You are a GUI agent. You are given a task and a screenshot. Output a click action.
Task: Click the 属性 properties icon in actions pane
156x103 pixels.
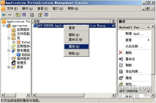coord(121,78)
